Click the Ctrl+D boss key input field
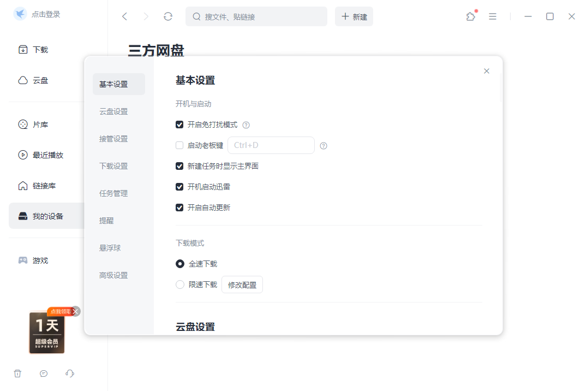587x391 pixels. tap(271, 145)
